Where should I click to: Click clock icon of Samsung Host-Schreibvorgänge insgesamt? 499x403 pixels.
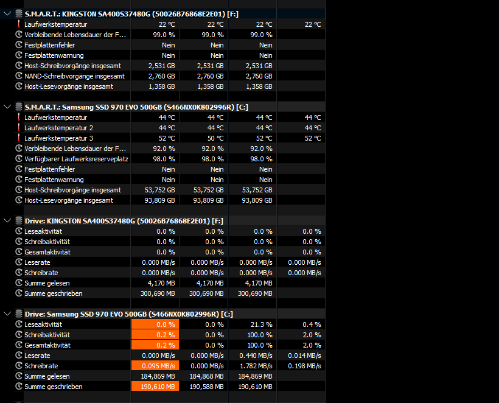19,190
